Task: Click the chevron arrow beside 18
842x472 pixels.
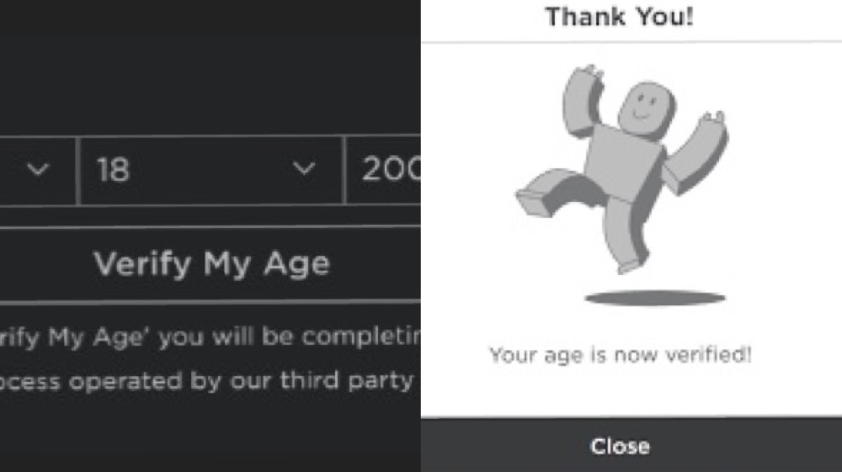Action: pos(303,170)
